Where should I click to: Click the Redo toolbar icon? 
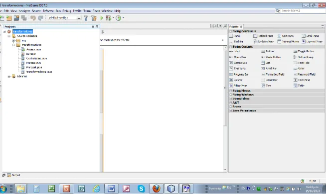pos(40,18)
